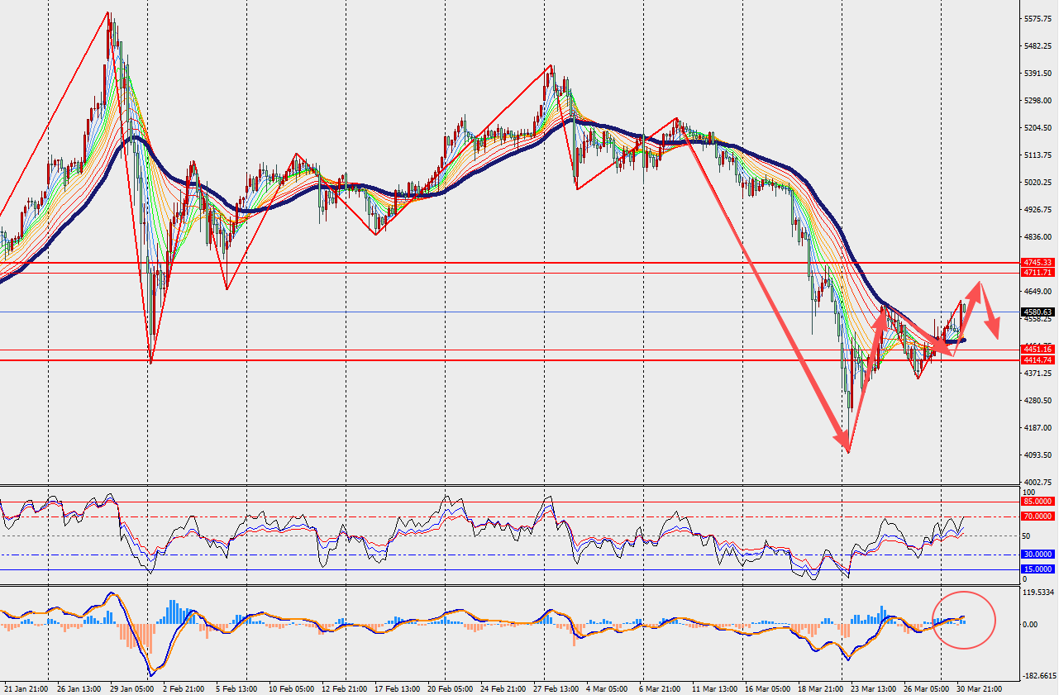Select the 119.5334 MACD scale value
Image resolution: width=1059 pixels, height=695 pixels.
pyautogui.click(x=1039, y=593)
